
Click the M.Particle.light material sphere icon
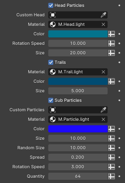click(x=53, y=119)
